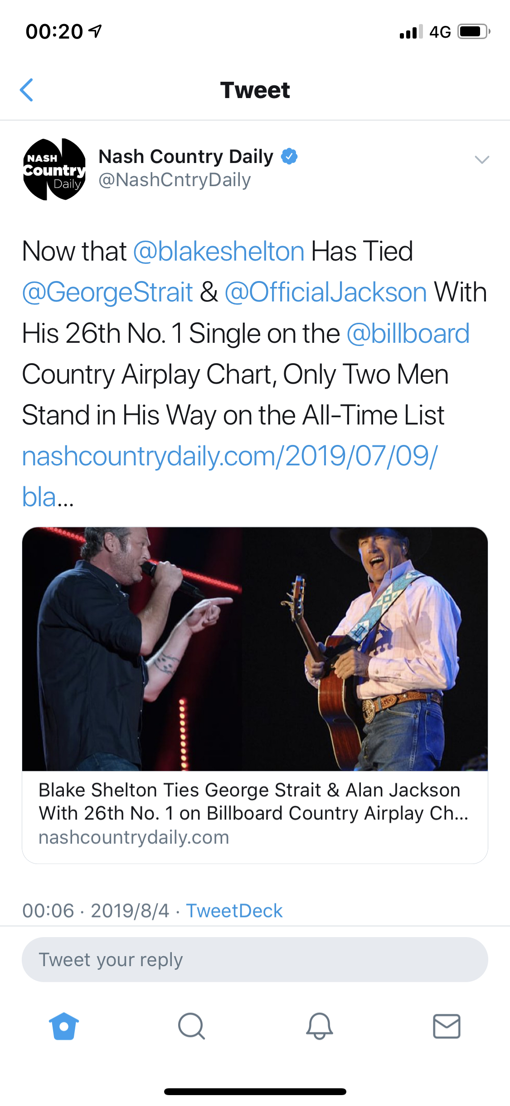Viewport: 510px width, 1106px height.
Task: Open Messages envelope tab
Action: 447,1026
